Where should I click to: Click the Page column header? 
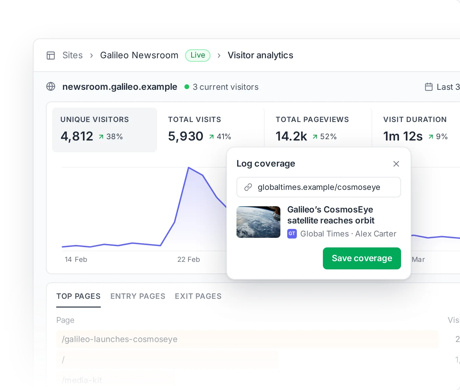65,320
